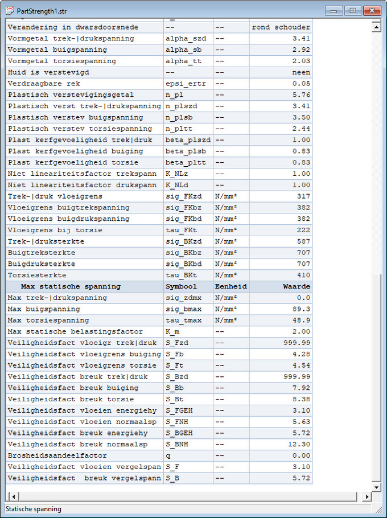Viewport: 387px width, 518px height.
Task: Click the 'Waarde' column header
Action: coord(281,286)
